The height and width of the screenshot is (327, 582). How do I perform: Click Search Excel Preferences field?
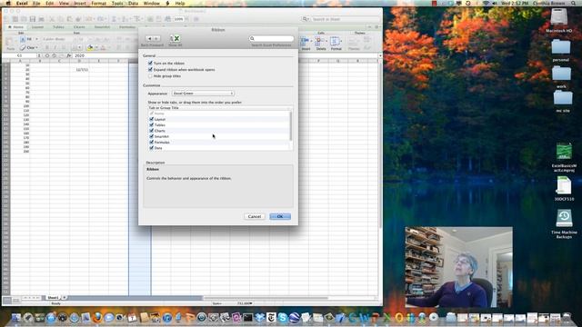271,38
